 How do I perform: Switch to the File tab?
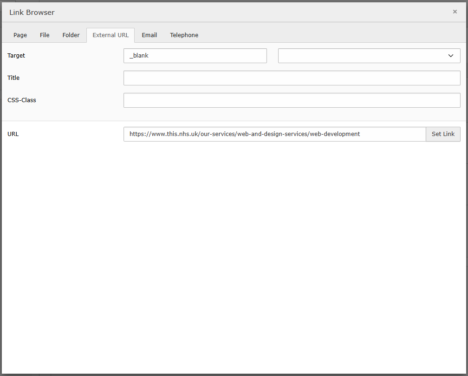pos(45,35)
